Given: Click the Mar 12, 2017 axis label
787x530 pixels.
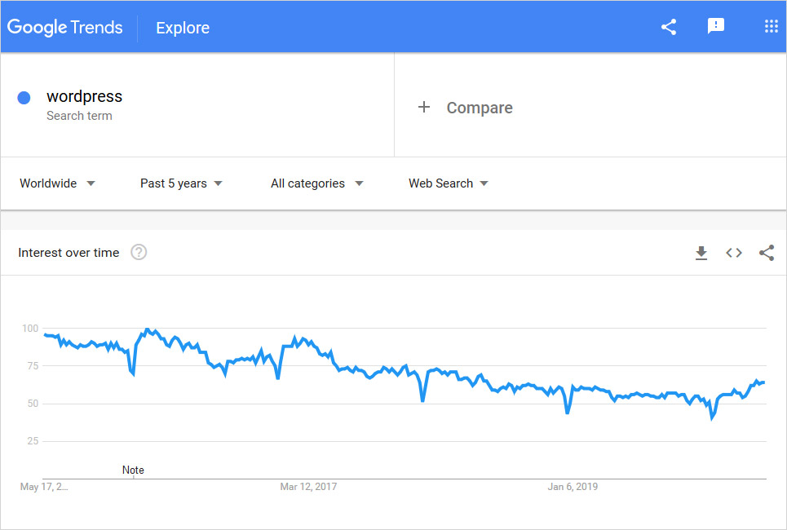Looking at the screenshot, I should point(308,487).
